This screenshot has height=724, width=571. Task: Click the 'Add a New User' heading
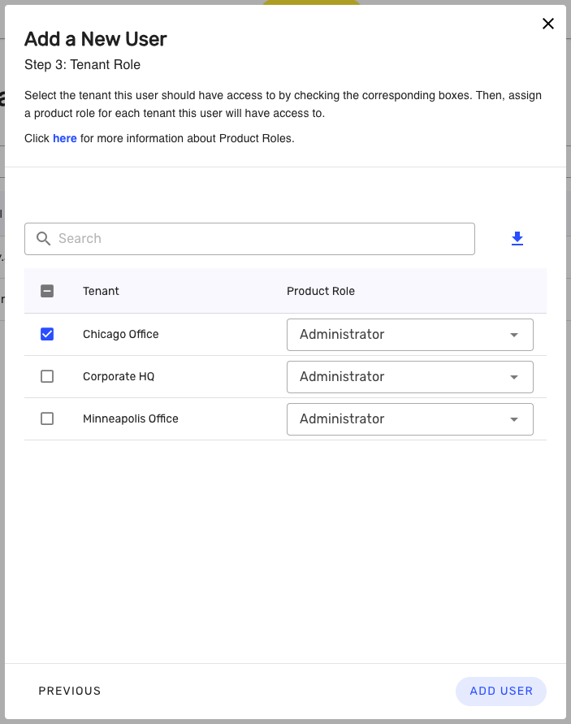point(96,39)
